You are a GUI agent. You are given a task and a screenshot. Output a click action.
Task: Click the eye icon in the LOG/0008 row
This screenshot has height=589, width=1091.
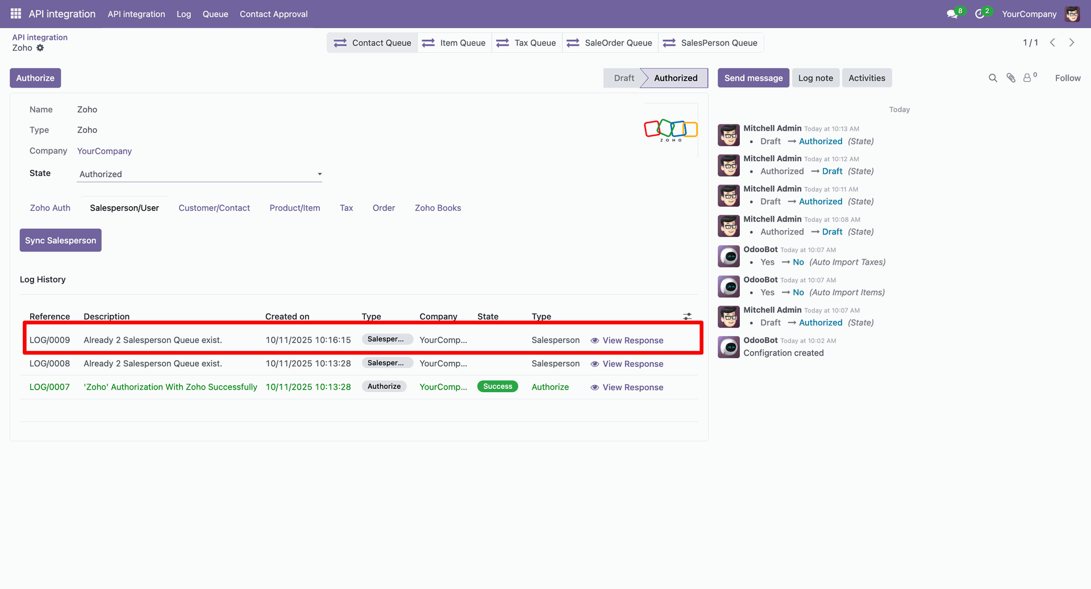coord(594,364)
